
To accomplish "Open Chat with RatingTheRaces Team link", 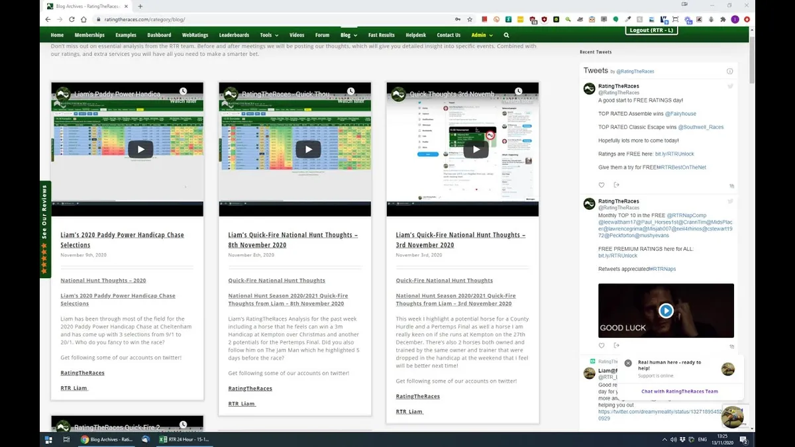I will [x=679, y=391].
